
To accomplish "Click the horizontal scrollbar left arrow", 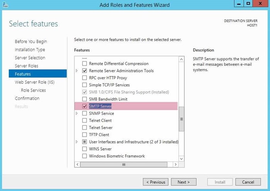I will (77, 164).
